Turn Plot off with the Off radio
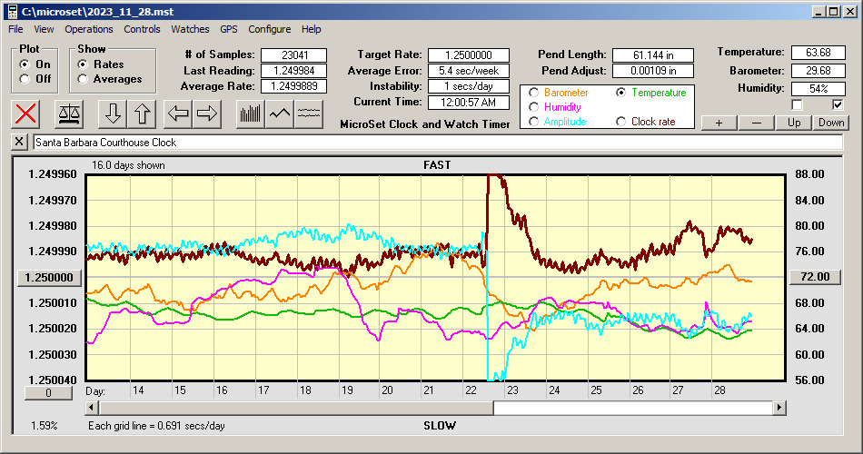This screenshot has height=454, width=863. [x=25, y=79]
